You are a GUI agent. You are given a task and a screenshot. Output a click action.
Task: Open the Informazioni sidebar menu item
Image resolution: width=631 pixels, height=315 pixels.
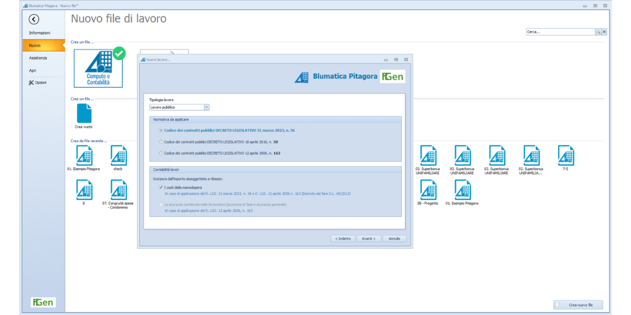pyautogui.click(x=40, y=33)
